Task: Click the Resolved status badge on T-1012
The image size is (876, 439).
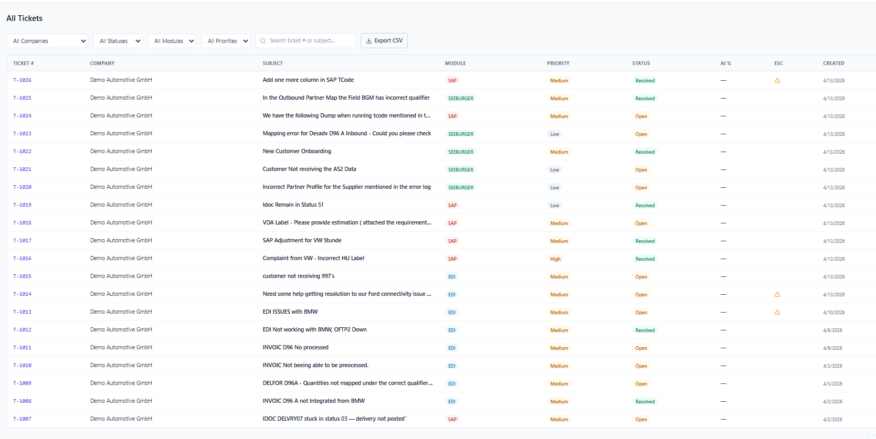Action: coord(645,330)
